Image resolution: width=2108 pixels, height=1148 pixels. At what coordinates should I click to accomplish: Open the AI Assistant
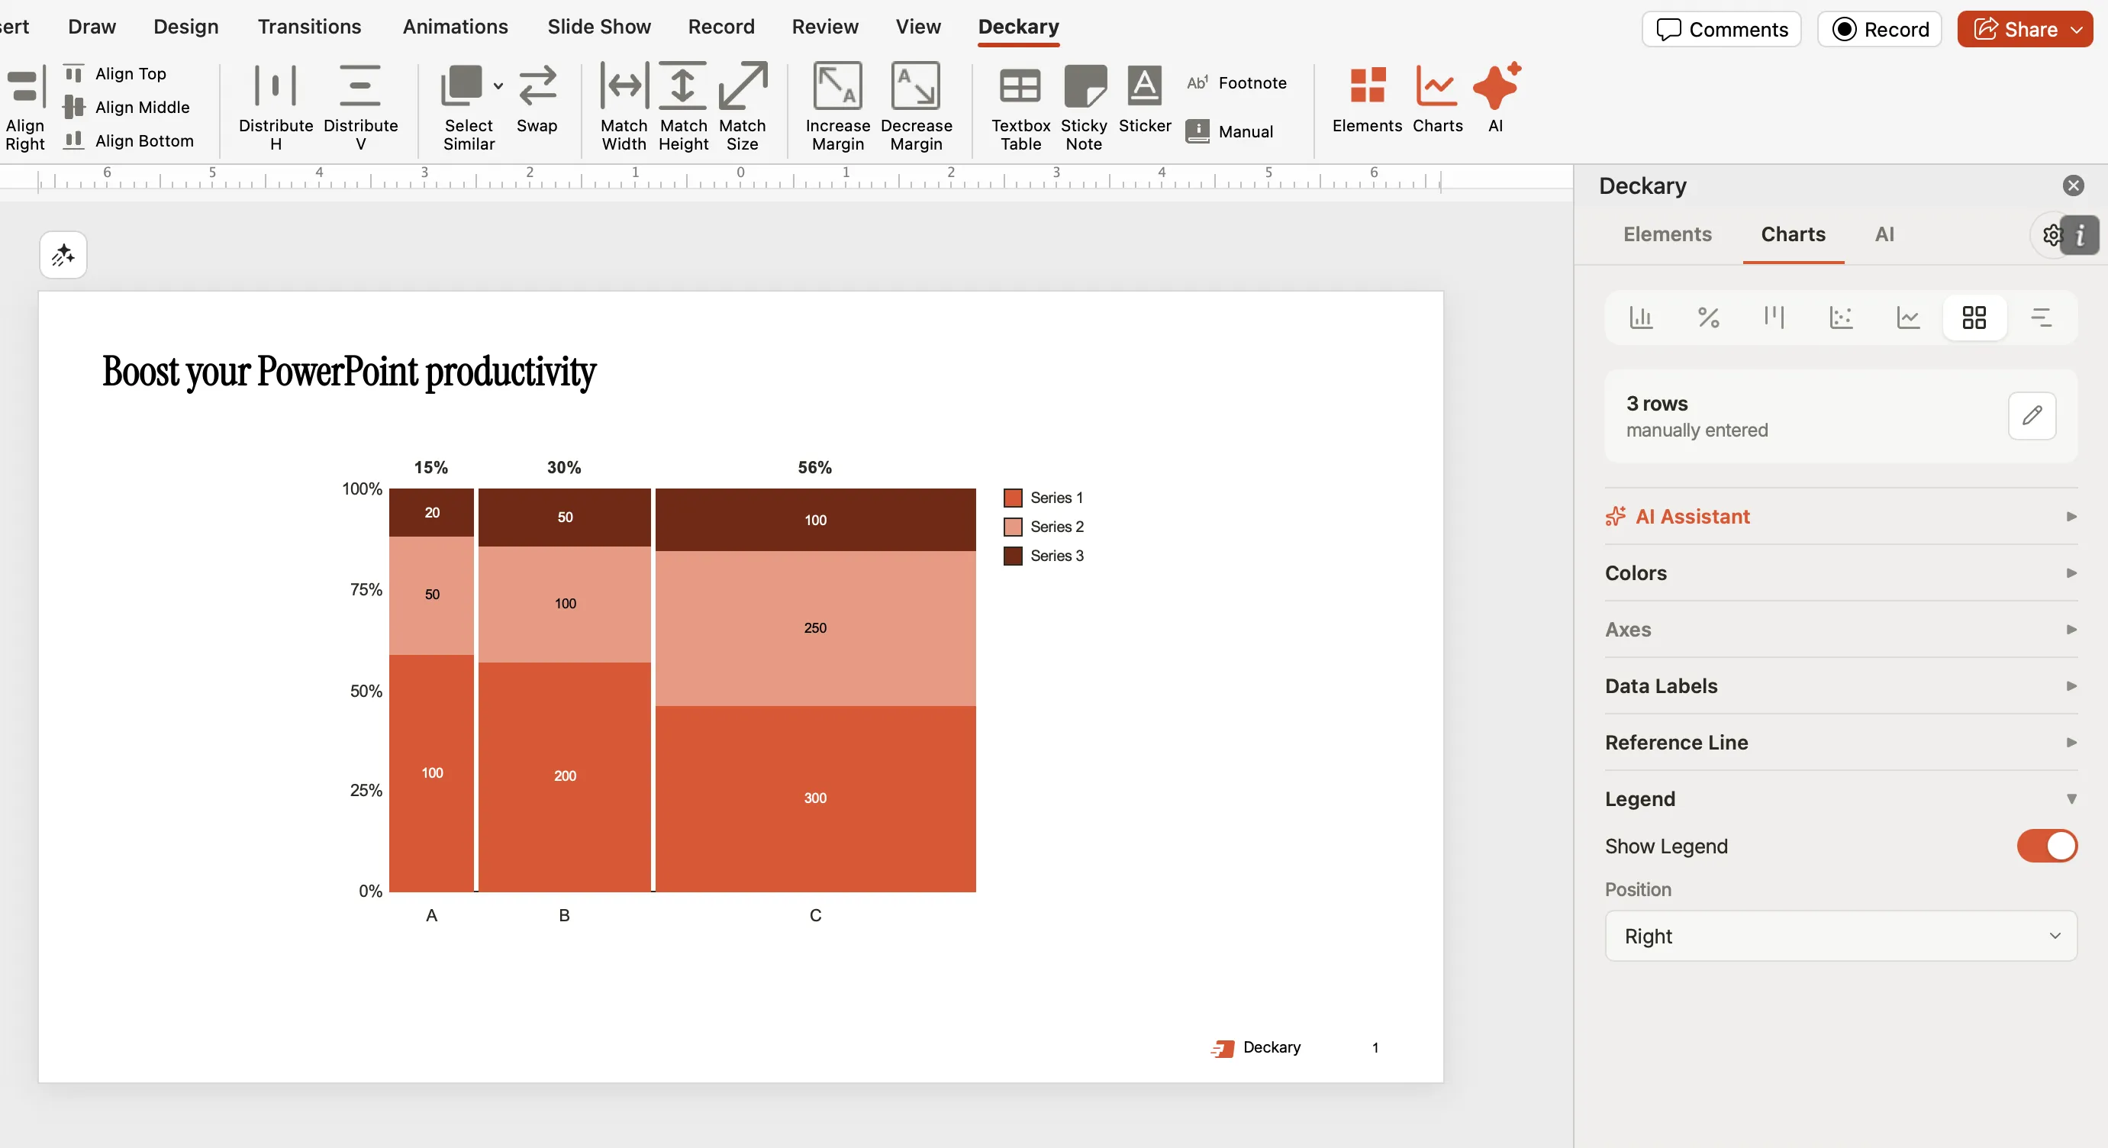(x=1690, y=516)
